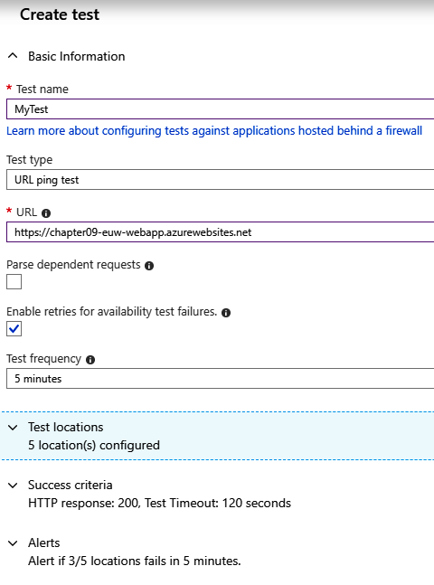Screen dimensions: 434x585
Task: Click the Basic Information heading
Action: pyautogui.click(x=77, y=56)
